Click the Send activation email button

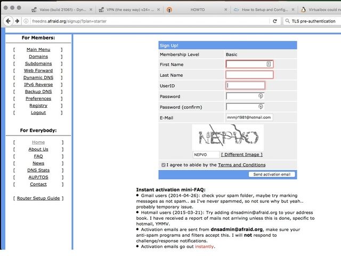[x=272, y=174]
